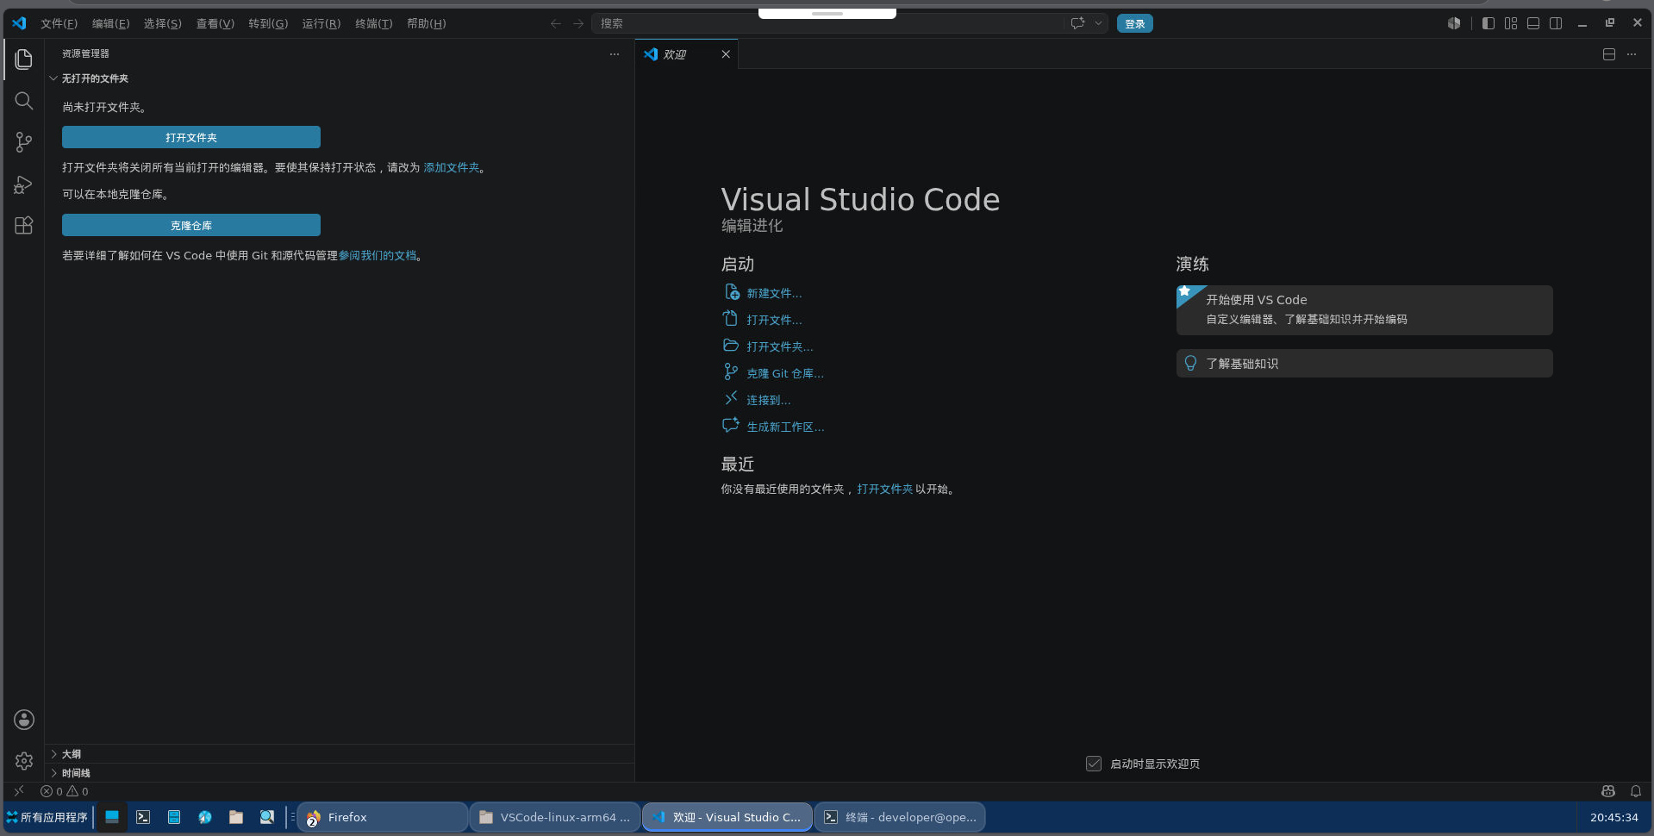Click the chat icon in the title bar
Image resolution: width=1654 pixels, height=836 pixels.
click(x=1077, y=23)
